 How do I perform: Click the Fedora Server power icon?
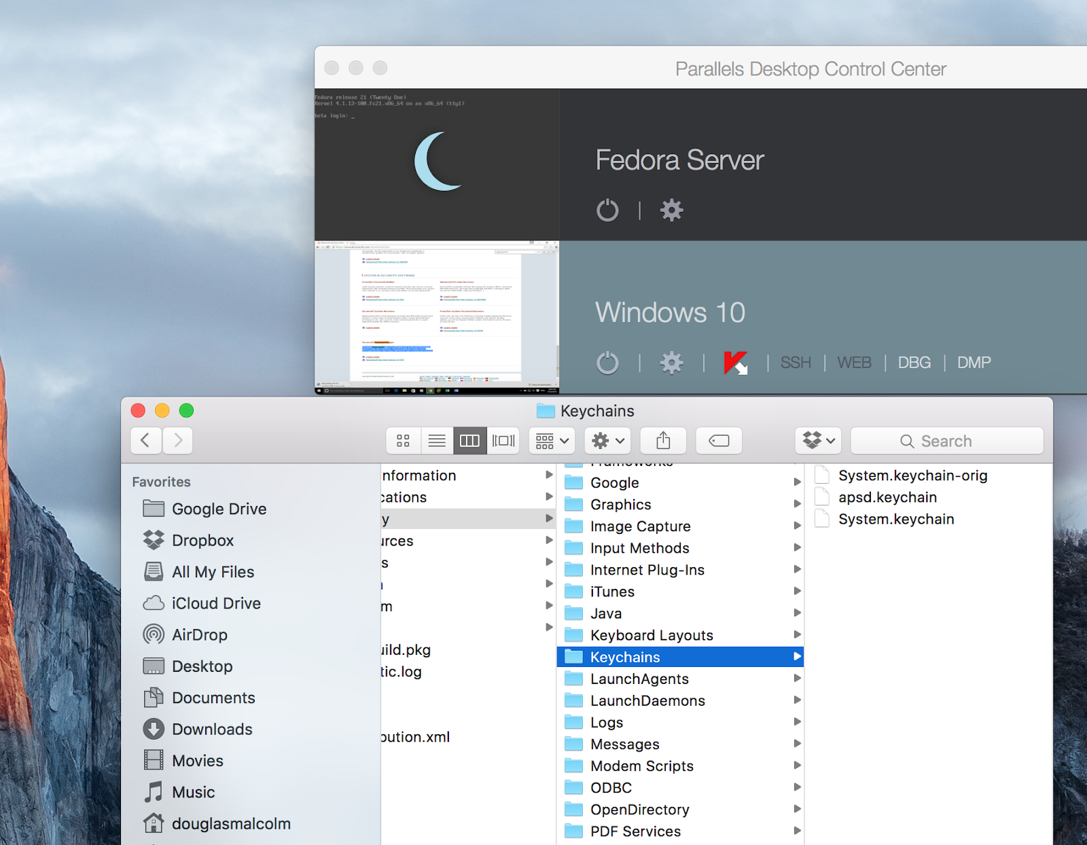(x=607, y=211)
